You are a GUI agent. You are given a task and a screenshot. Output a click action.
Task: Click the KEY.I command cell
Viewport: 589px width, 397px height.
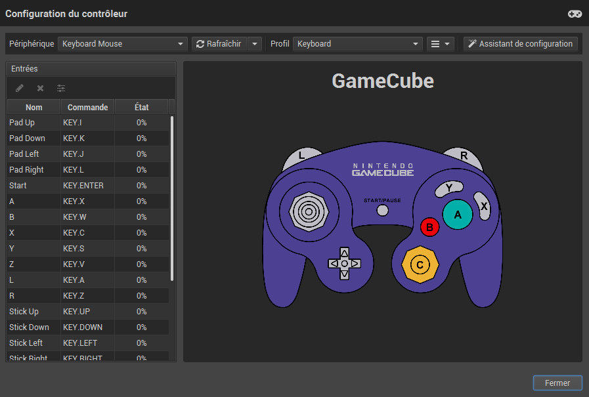click(x=87, y=123)
